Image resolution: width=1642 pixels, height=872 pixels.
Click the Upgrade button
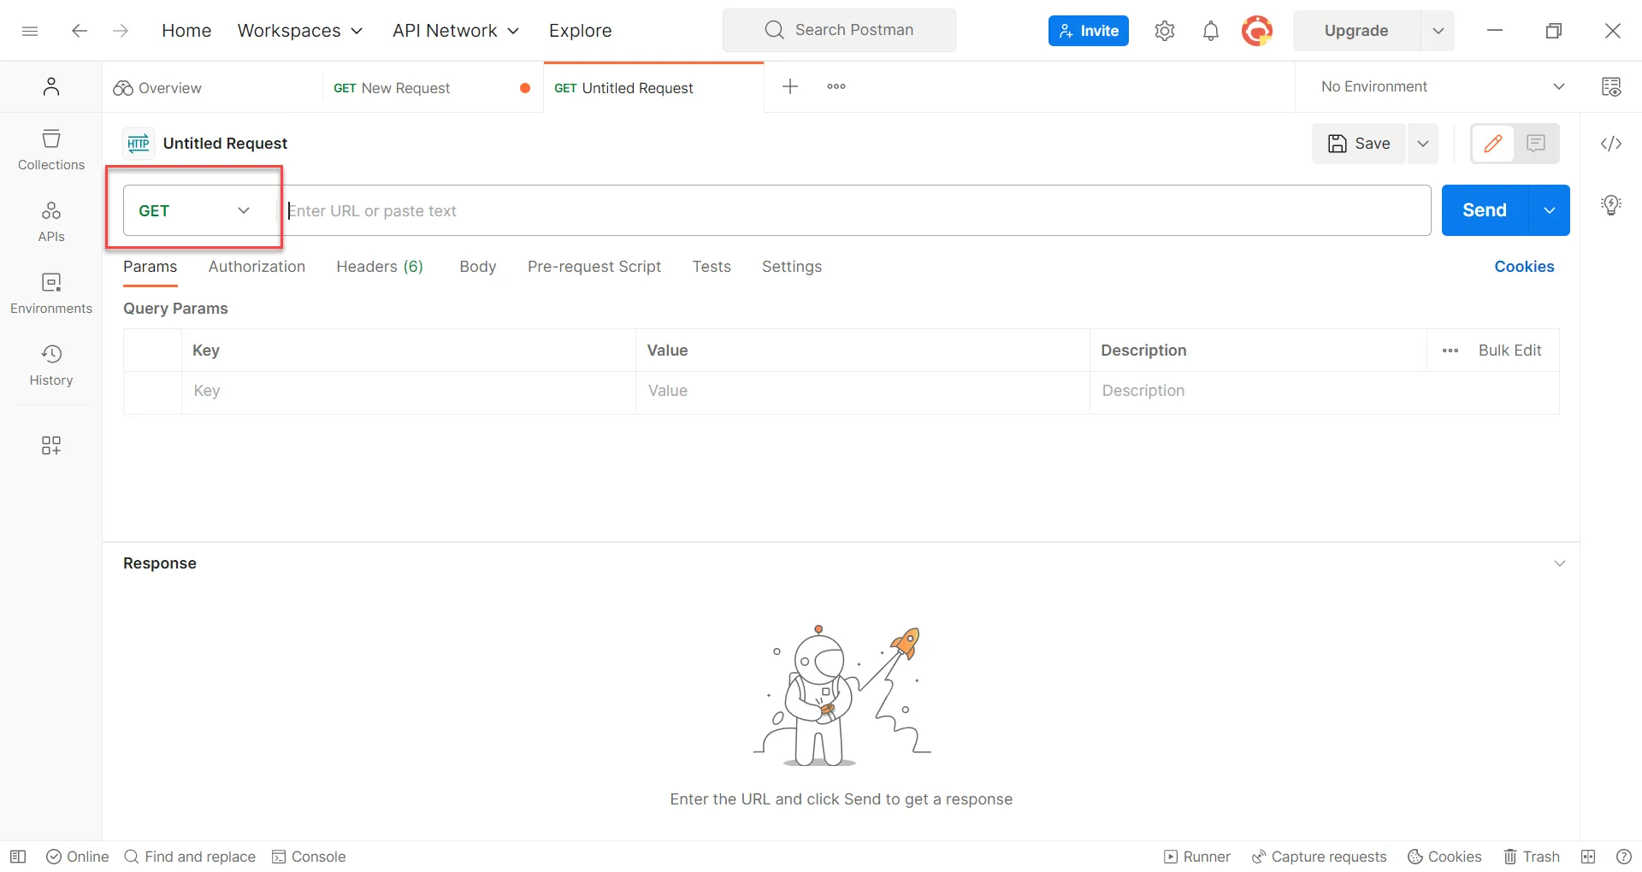click(1356, 31)
